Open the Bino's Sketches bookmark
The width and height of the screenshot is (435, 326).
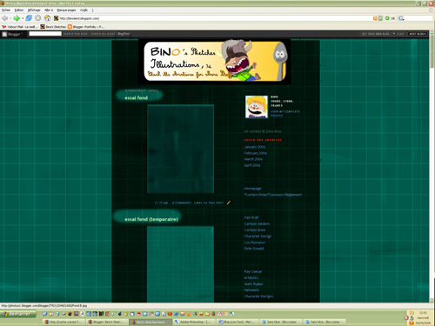pyautogui.click(x=53, y=27)
